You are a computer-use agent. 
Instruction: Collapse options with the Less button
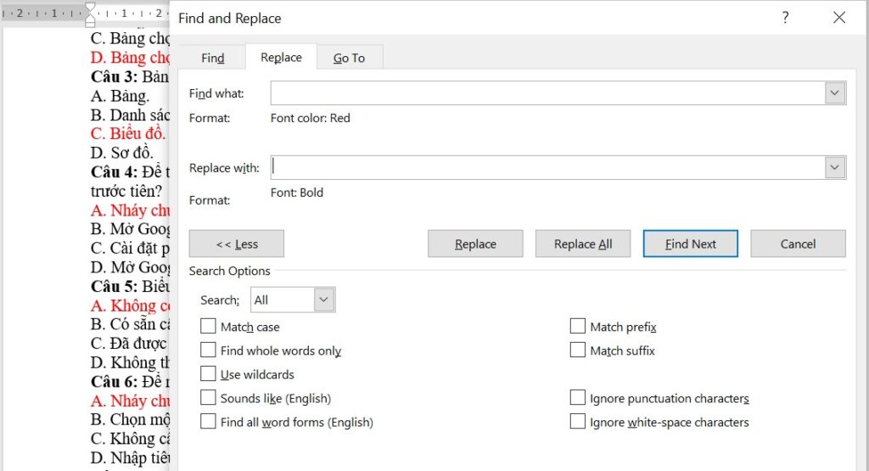(x=237, y=244)
